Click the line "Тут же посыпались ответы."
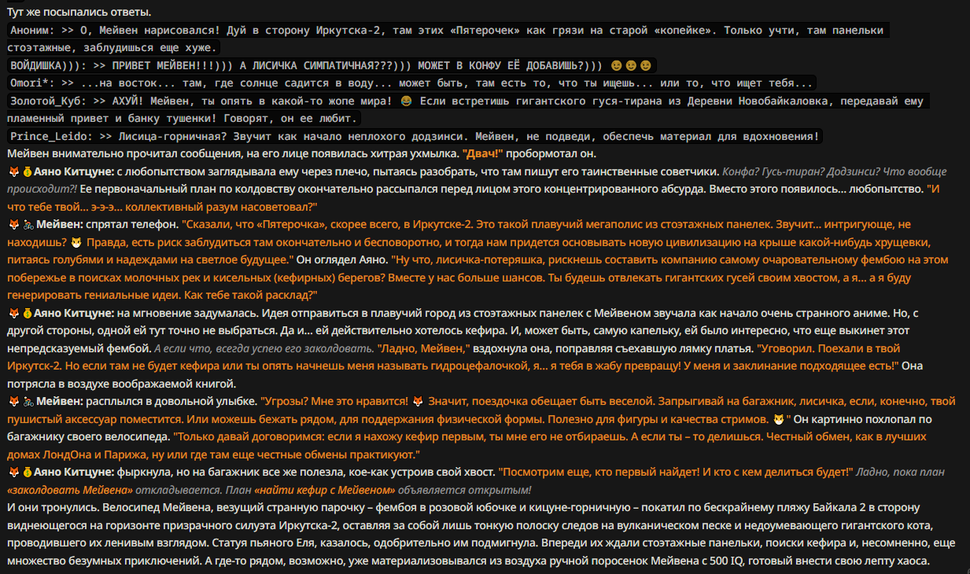Screen dimensions: 970x574 (x=79, y=13)
